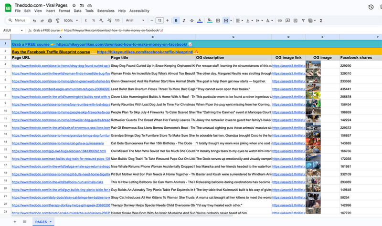
Task: Click the Undo icon in the toolbar
Action: [x=34, y=21]
